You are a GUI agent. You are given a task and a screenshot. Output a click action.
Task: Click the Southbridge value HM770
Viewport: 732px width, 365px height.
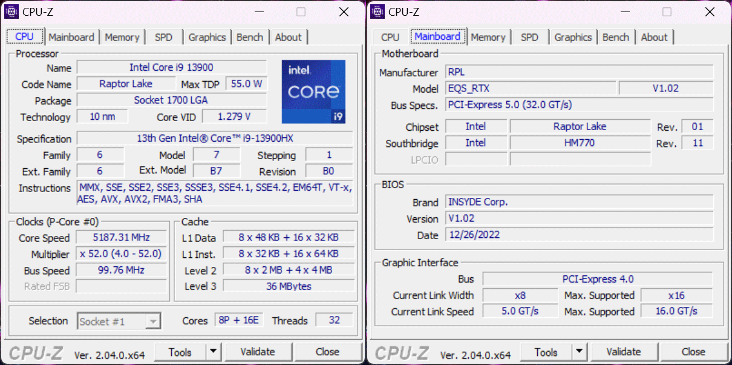pyautogui.click(x=580, y=143)
